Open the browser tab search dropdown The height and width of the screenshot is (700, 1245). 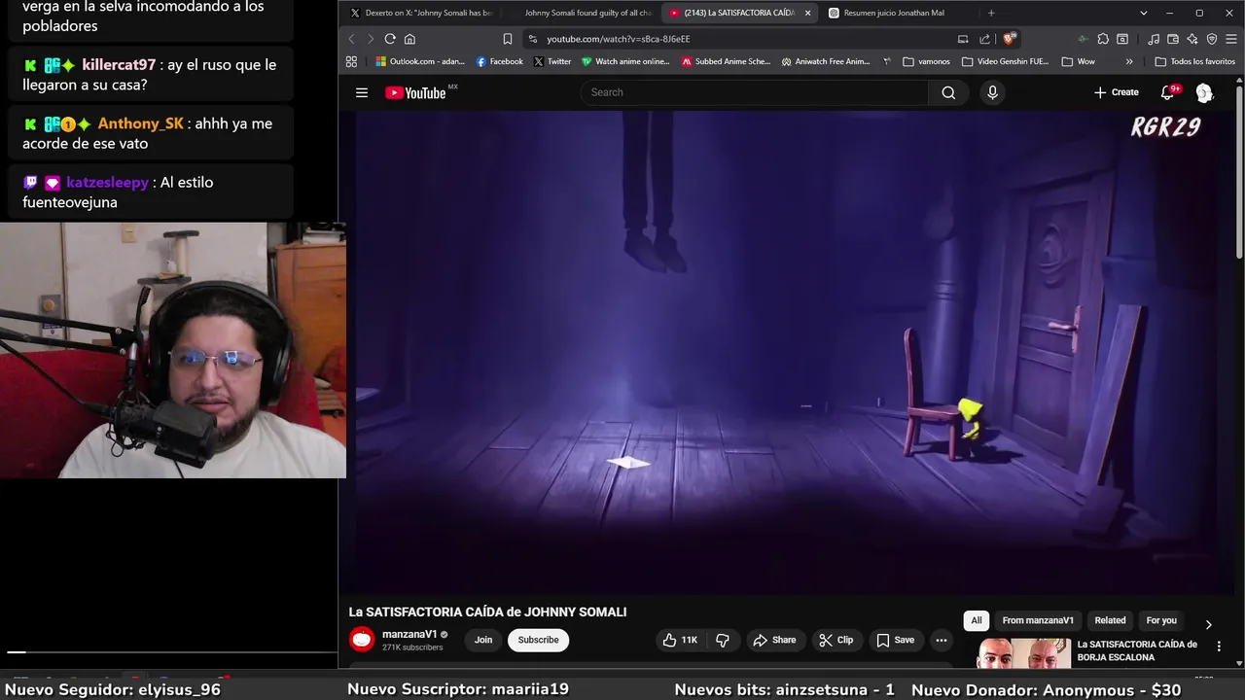click(x=1144, y=13)
